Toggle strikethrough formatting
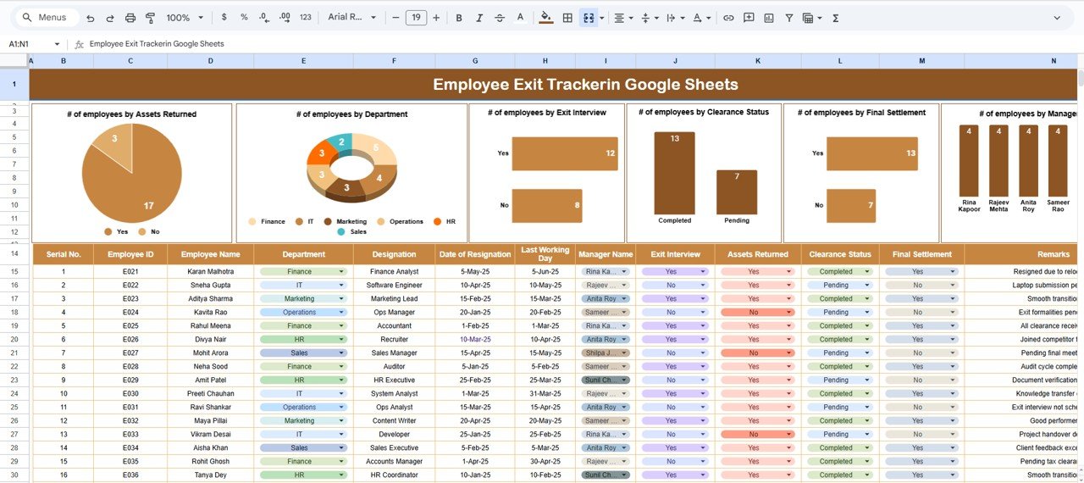The image size is (1084, 483). pyautogui.click(x=500, y=18)
